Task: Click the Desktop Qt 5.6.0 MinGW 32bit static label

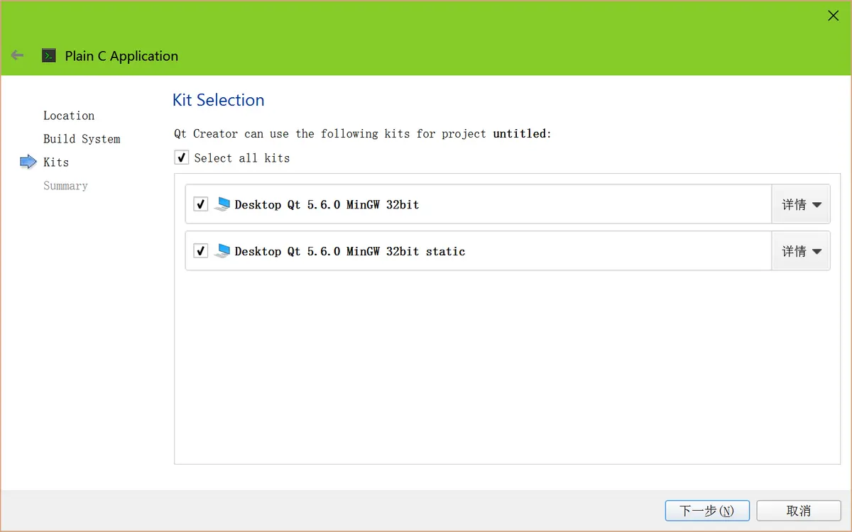Action: click(x=350, y=251)
